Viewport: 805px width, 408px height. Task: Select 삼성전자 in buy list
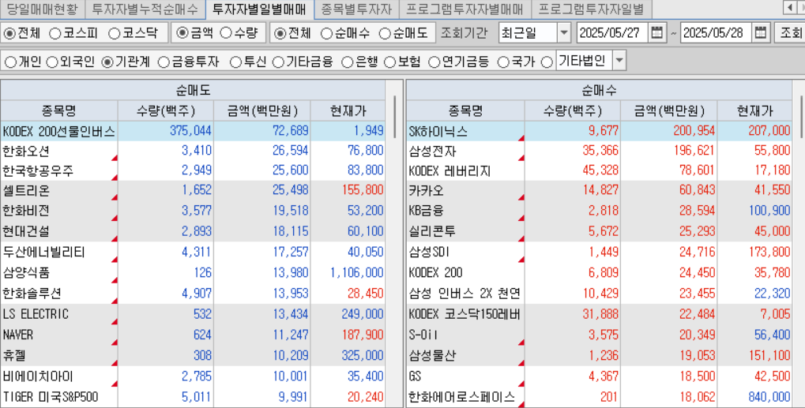coord(600,151)
